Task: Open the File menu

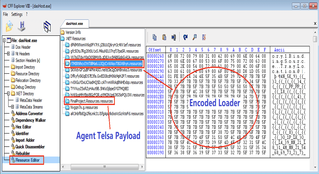Action: [x=5, y=14]
